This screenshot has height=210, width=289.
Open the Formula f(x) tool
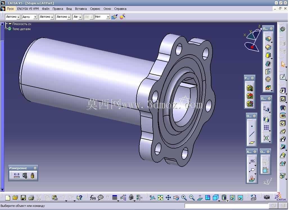[92, 198]
